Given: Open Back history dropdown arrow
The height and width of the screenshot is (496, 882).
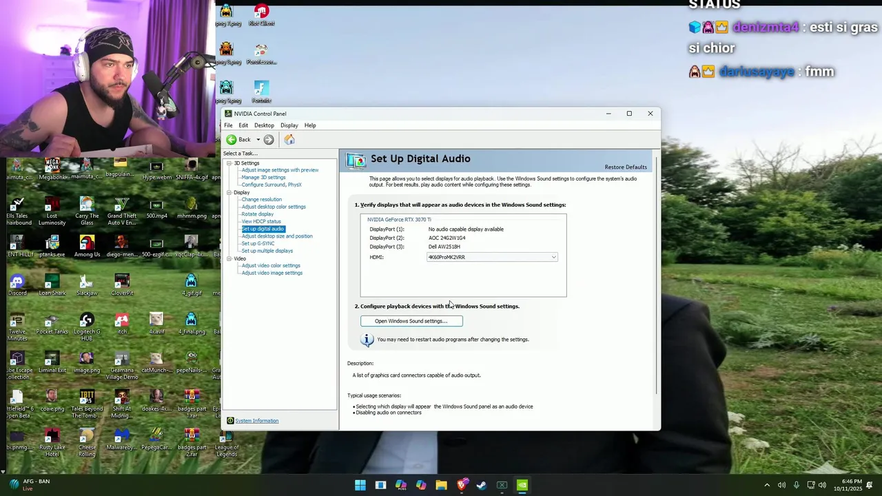Looking at the screenshot, I should tap(258, 140).
